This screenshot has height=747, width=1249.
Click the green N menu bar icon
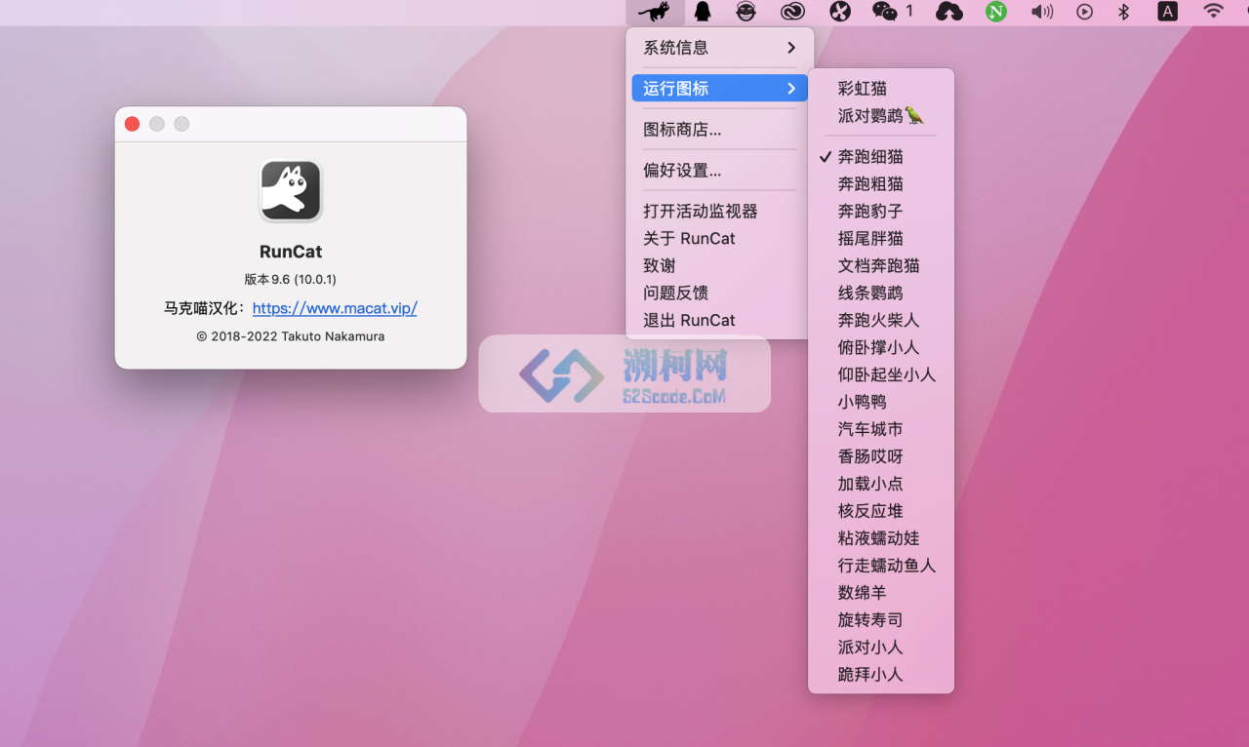click(995, 12)
